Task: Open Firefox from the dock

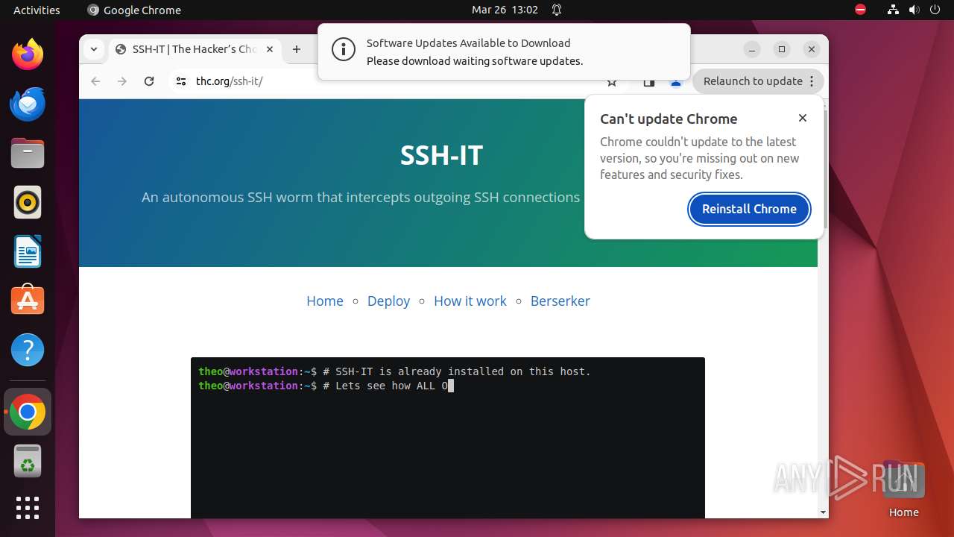Action: pos(28,54)
